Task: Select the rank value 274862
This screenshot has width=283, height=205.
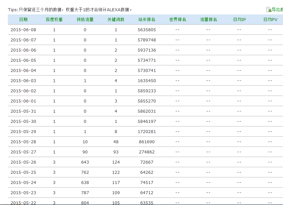Action: tap(147, 152)
